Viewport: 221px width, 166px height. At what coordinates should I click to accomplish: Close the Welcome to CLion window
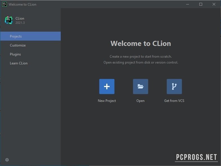[x=214, y=4]
